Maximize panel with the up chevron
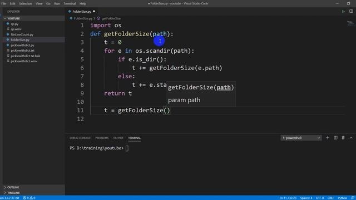This screenshot has width=356, height=200. click(x=351, y=138)
